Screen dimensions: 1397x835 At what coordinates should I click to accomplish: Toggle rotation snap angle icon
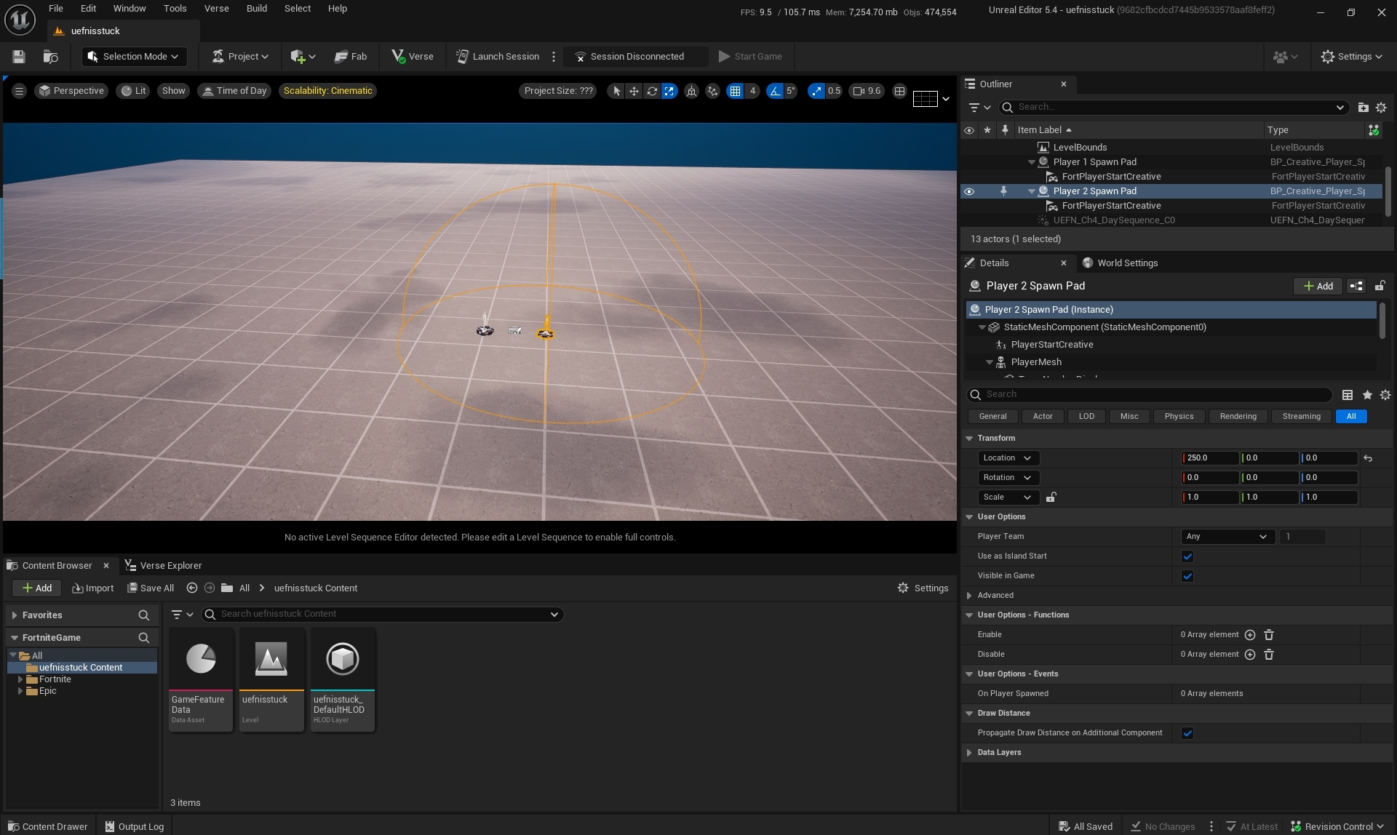[775, 91]
